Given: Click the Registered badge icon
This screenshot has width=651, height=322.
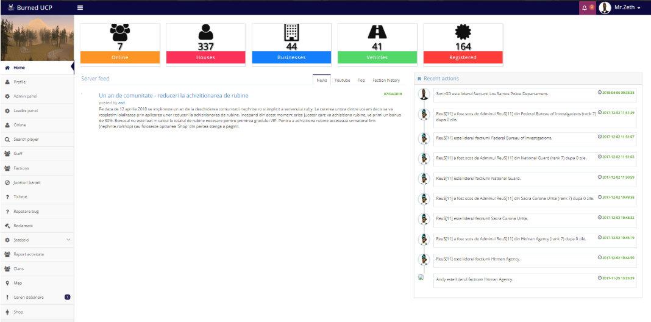Looking at the screenshot, I should [463, 32].
